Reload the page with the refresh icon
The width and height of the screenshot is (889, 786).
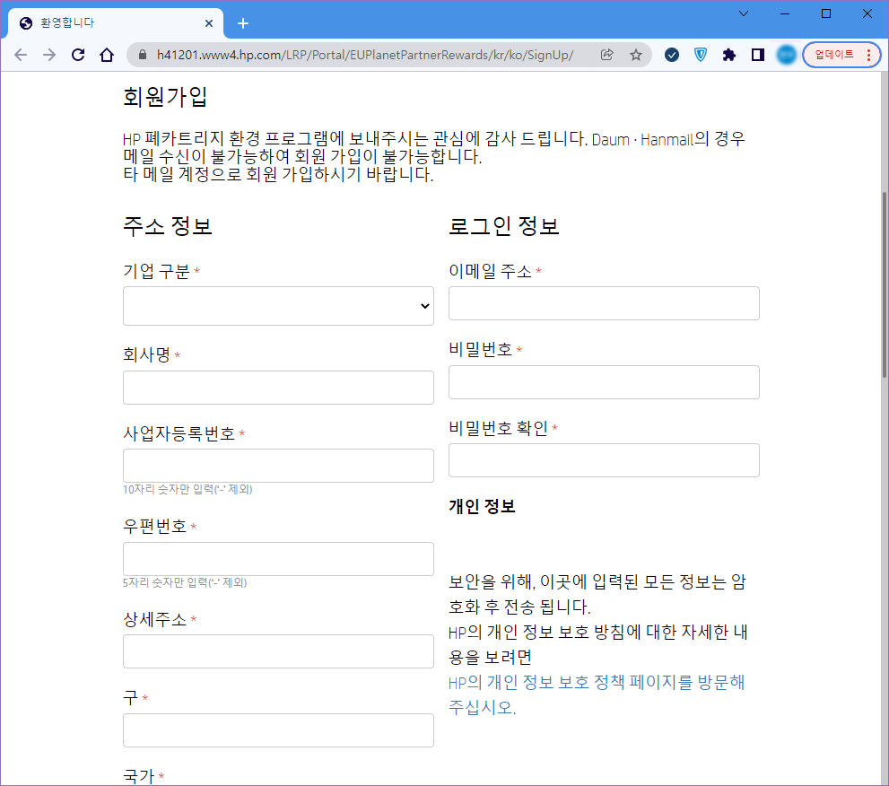tap(78, 55)
